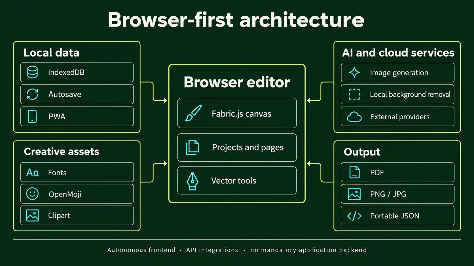Click the API integrations footer text

[x=212, y=250]
